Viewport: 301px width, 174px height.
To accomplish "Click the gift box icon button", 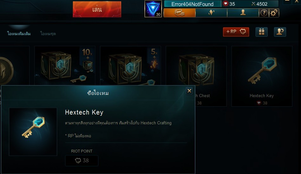I will (261, 32).
